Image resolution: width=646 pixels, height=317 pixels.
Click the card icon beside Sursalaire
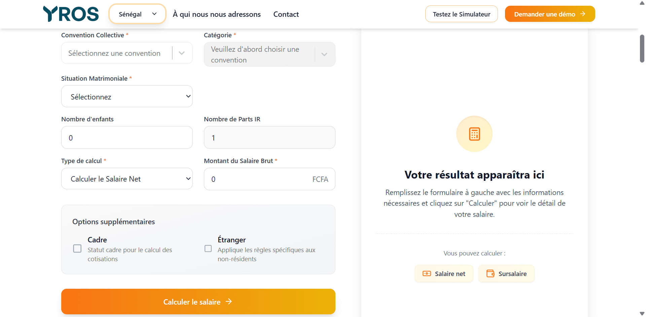pos(491,274)
